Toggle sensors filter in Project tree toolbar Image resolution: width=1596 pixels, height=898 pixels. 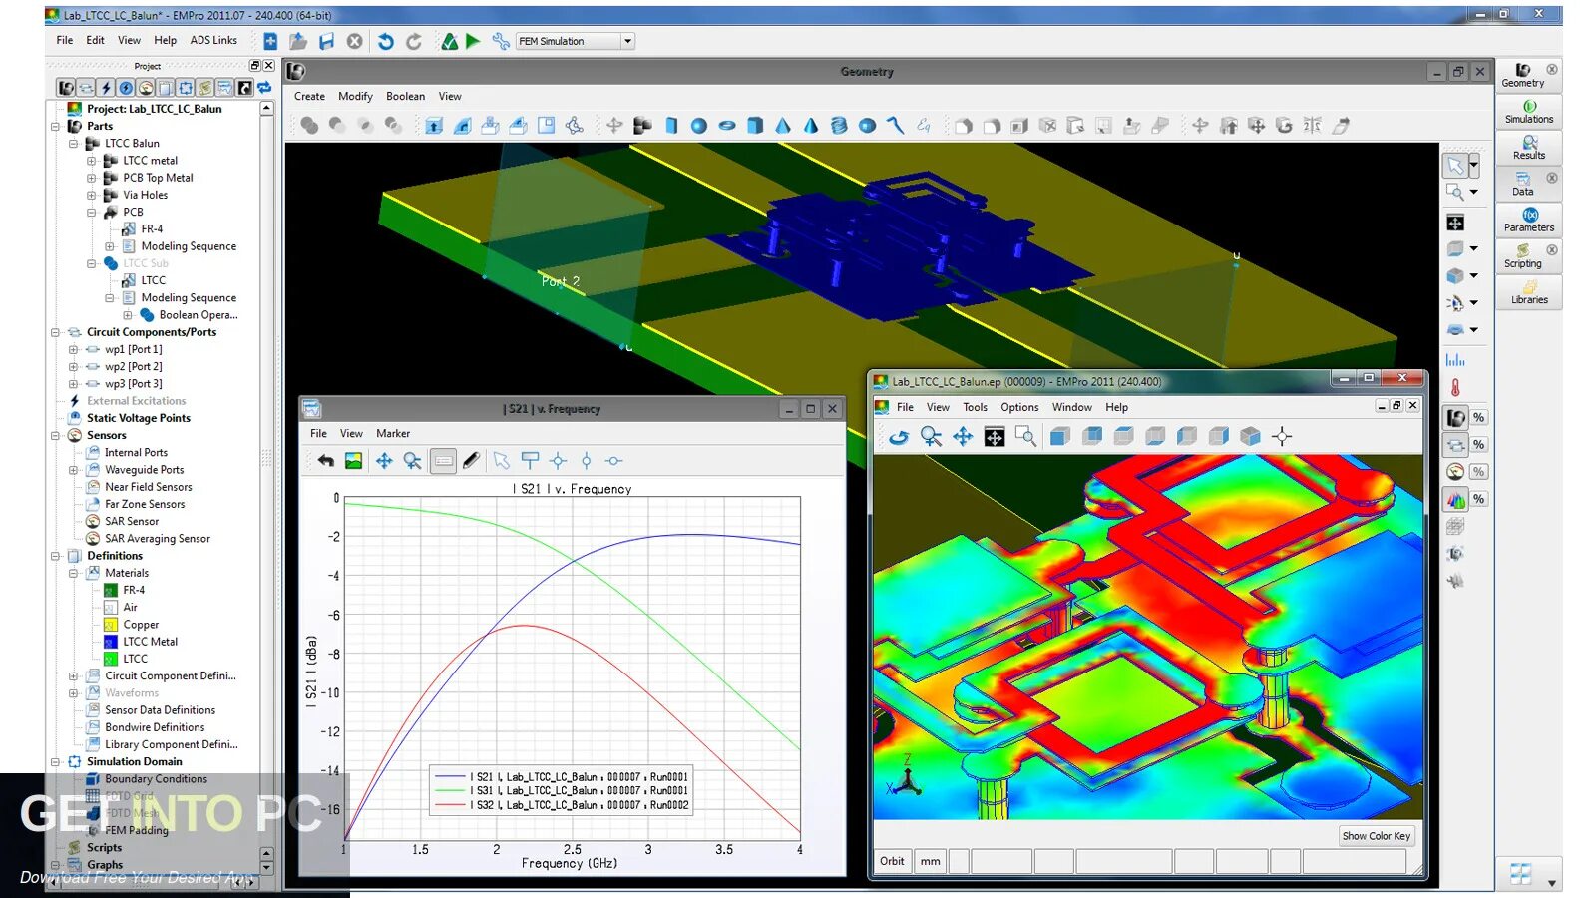click(x=146, y=88)
